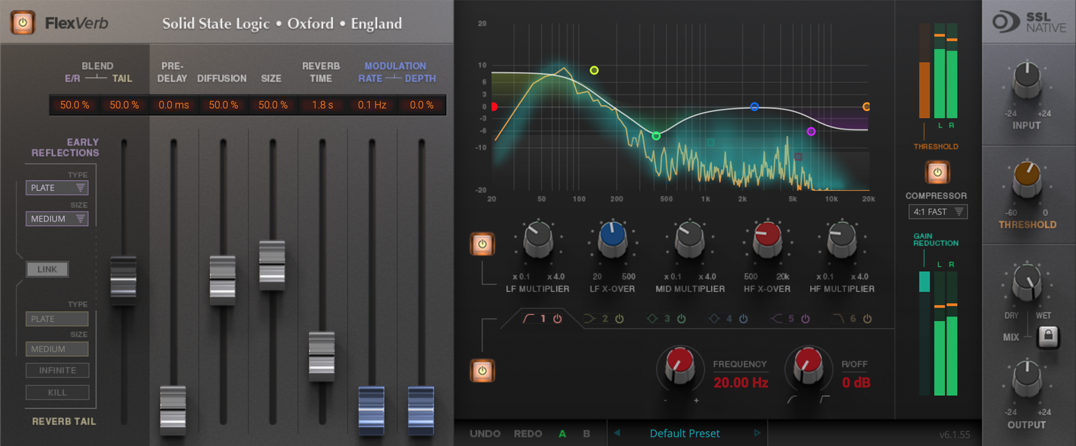Open the MEDIUM size dropdown
The width and height of the screenshot is (1076, 446).
click(x=57, y=218)
